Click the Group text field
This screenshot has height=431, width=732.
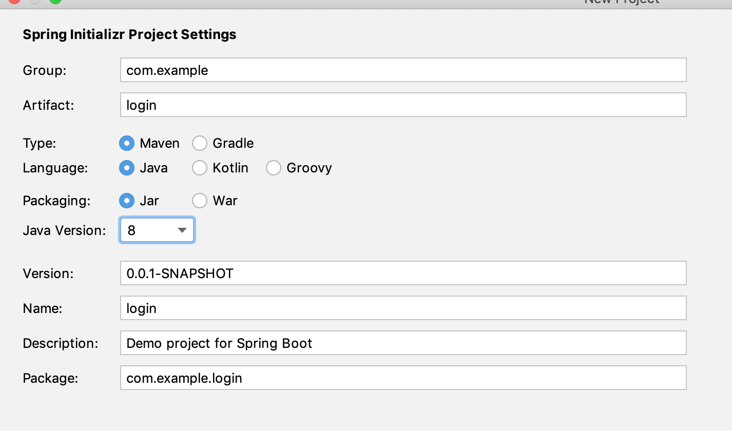[403, 70]
